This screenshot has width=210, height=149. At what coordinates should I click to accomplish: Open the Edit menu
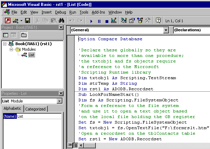point(24,12)
